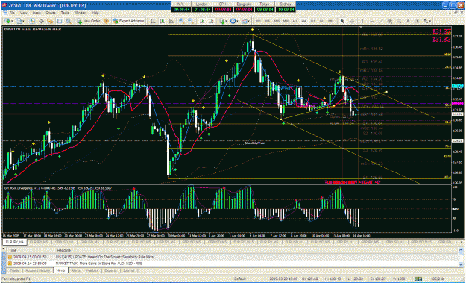The width and height of the screenshot is (466, 283).
Task: Switch to the Account History tab
Action: 37,270
